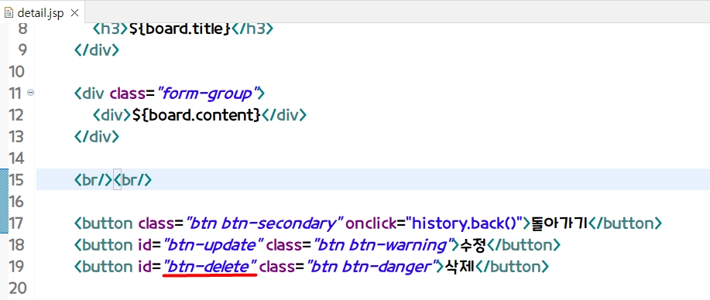Click the "btn btn-secondary" class value
Screen dimensions: 710x300
[265, 223]
